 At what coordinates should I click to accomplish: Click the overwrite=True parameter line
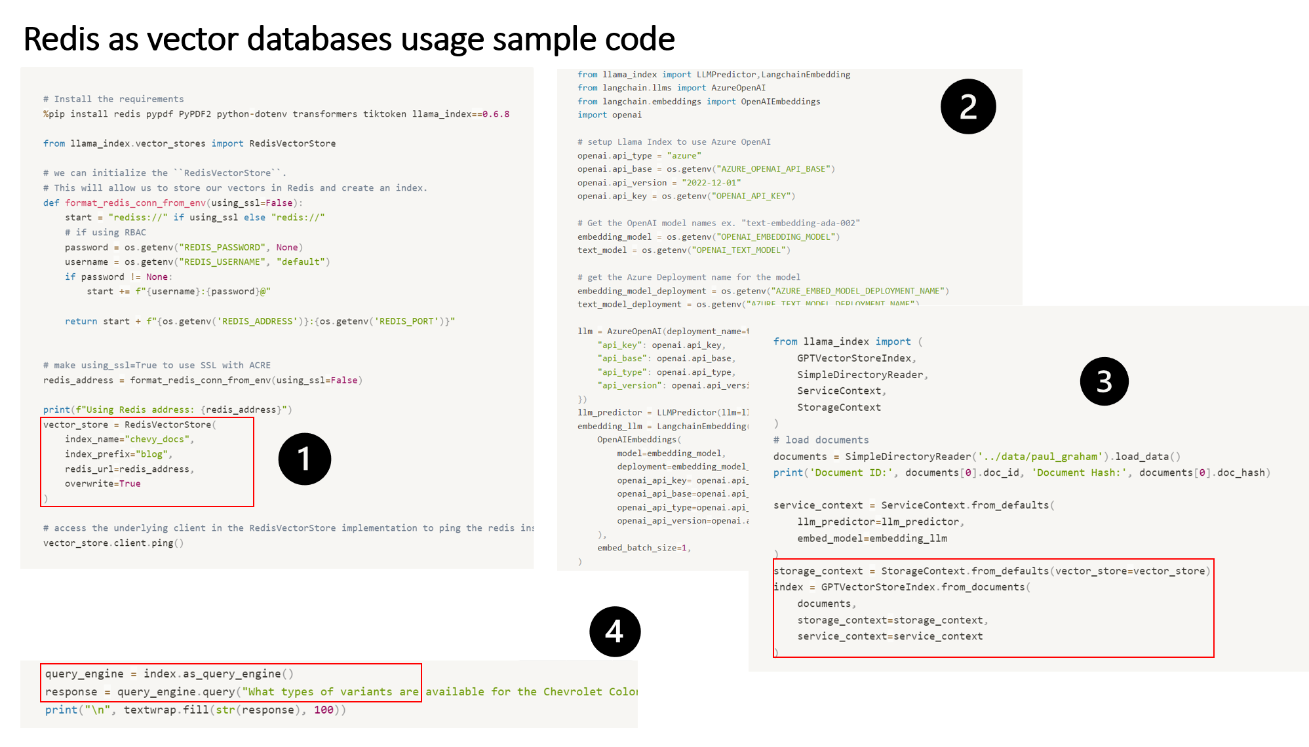(102, 484)
